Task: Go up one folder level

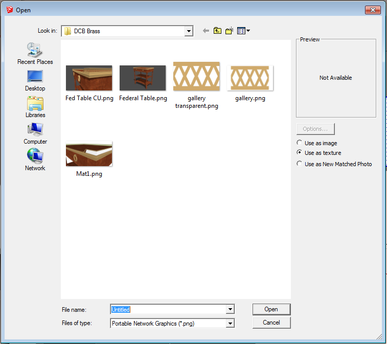Action: [217, 31]
